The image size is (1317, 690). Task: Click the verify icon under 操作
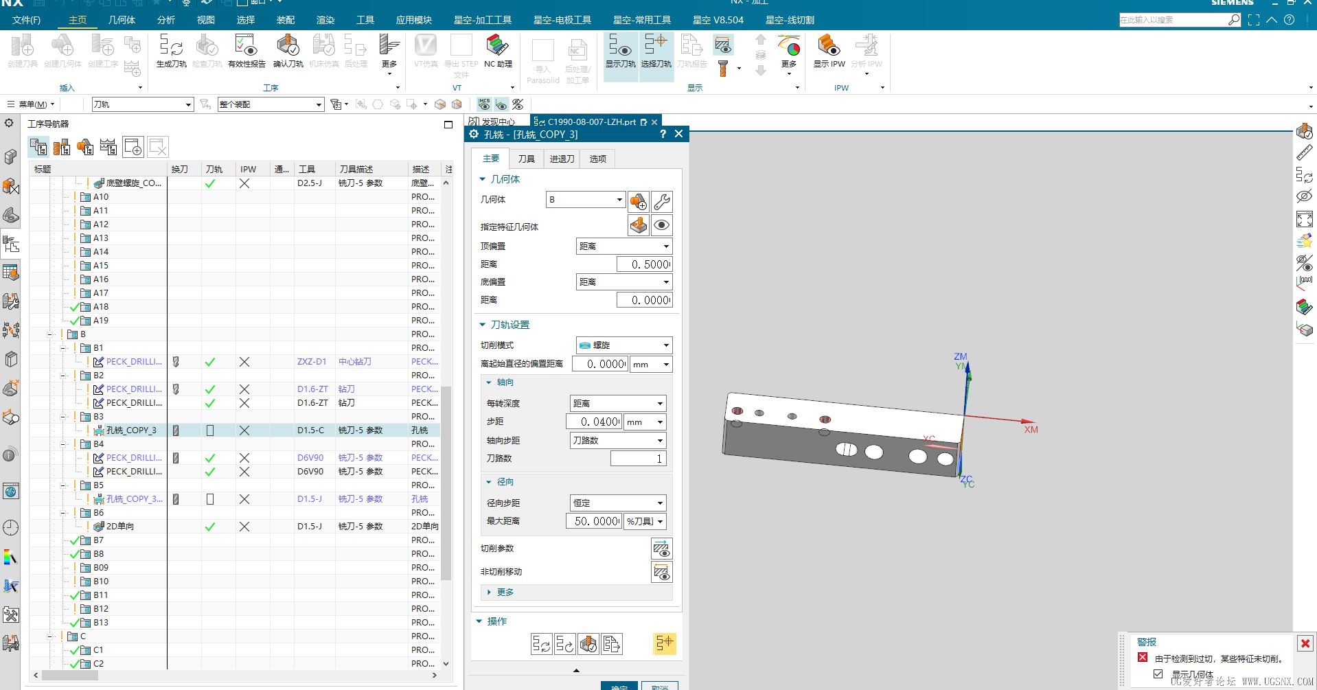pos(588,643)
